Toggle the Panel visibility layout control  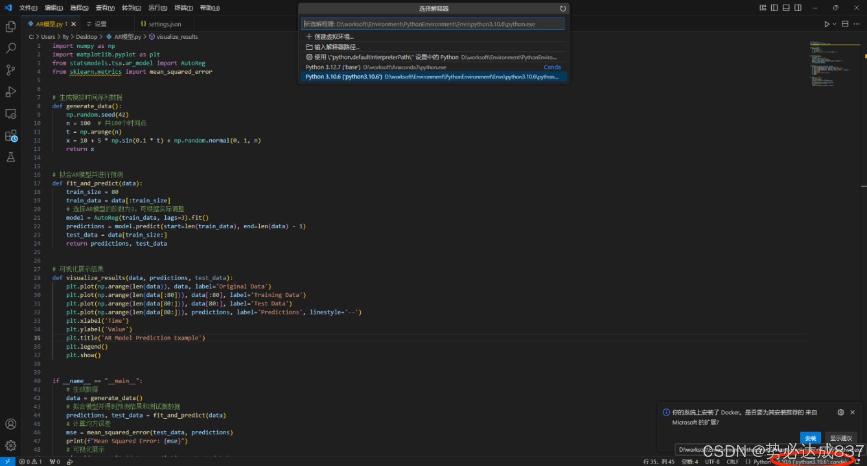786,8
